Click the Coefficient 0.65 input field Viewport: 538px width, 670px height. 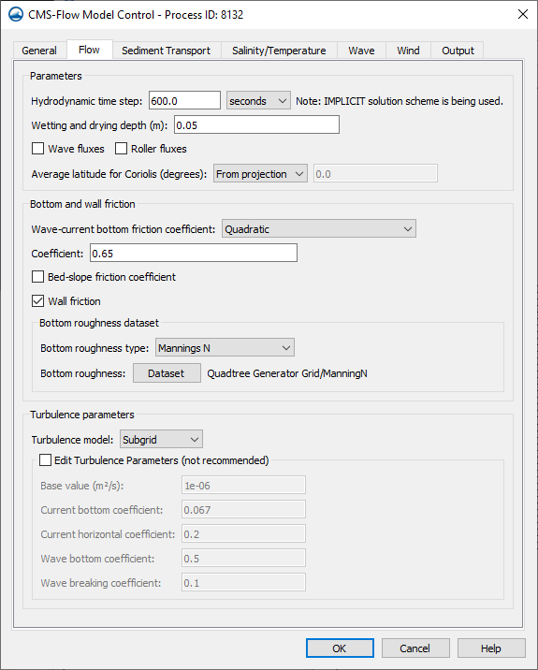pos(194,253)
